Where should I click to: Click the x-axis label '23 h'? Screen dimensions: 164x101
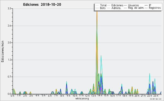[x=156, y=96]
